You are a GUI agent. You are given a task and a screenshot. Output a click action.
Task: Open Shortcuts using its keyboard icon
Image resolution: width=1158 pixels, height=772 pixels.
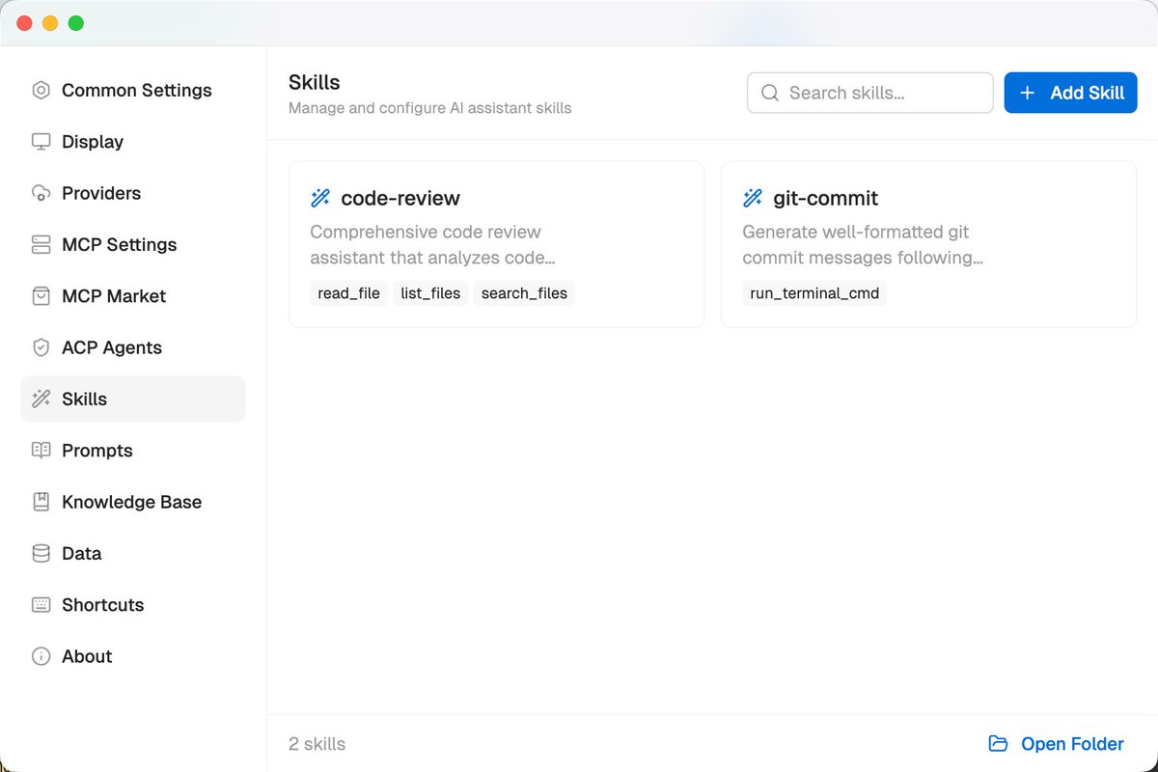[40, 605]
